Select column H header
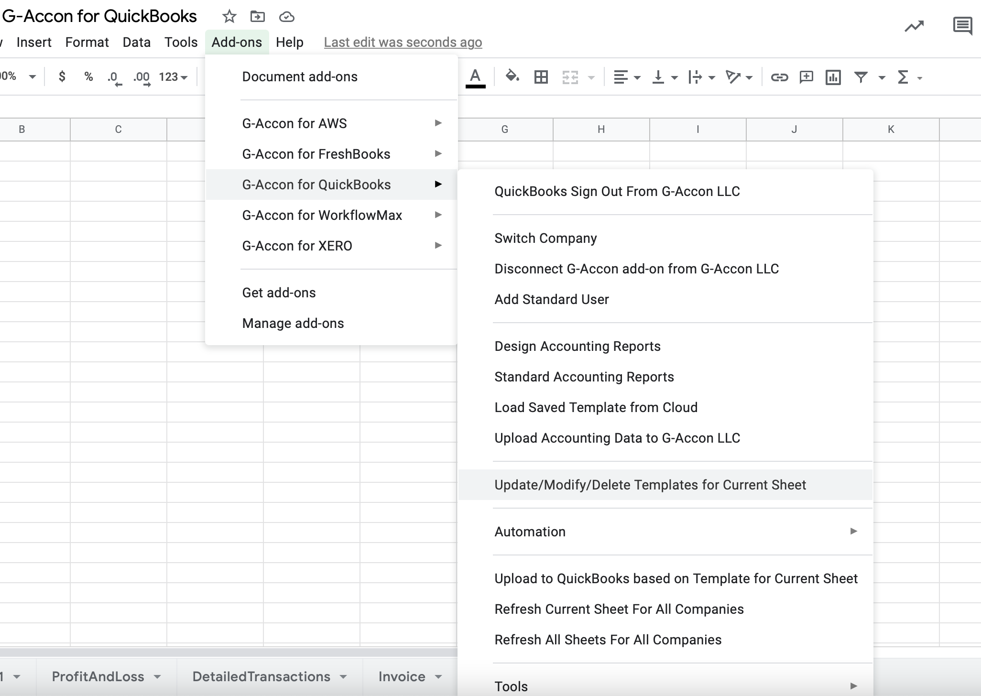 pos(601,129)
